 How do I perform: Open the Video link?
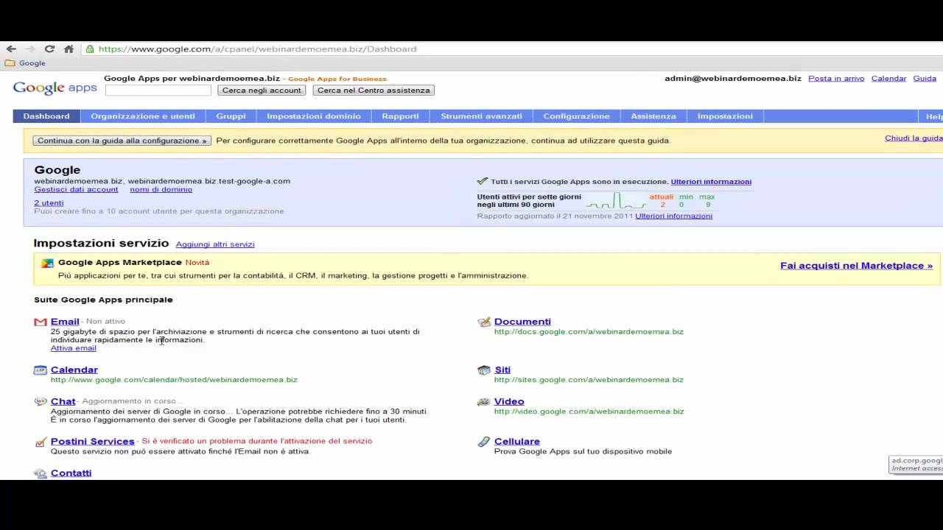[509, 402]
